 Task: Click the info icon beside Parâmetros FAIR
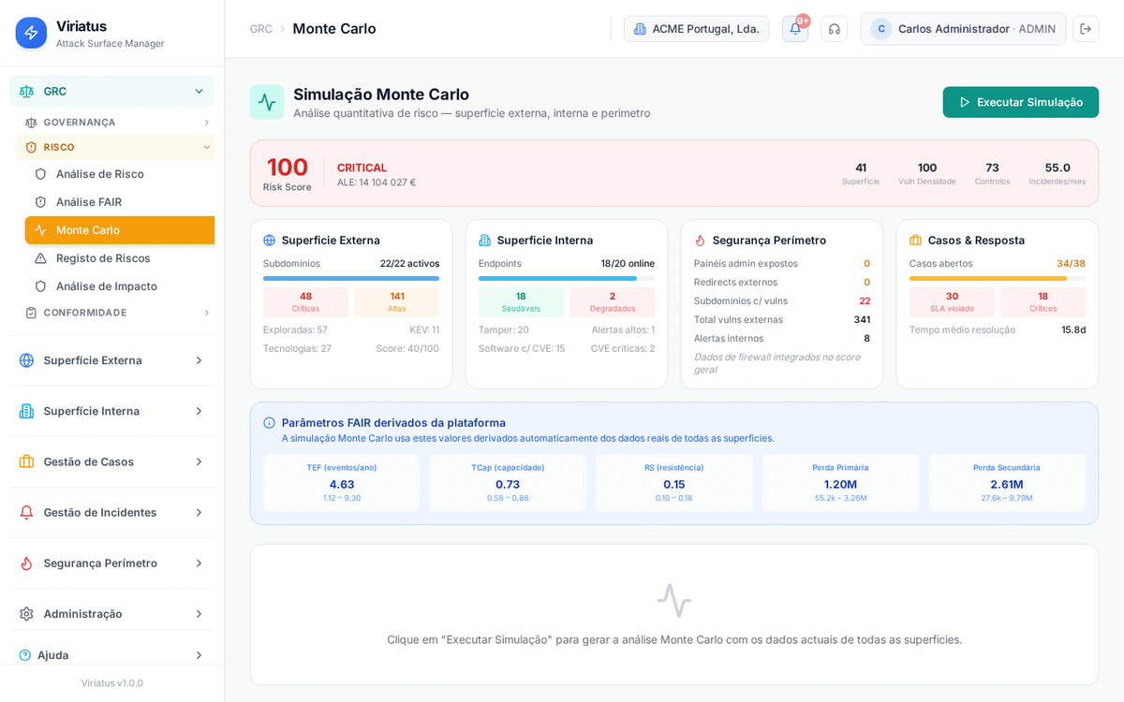point(270,423)
